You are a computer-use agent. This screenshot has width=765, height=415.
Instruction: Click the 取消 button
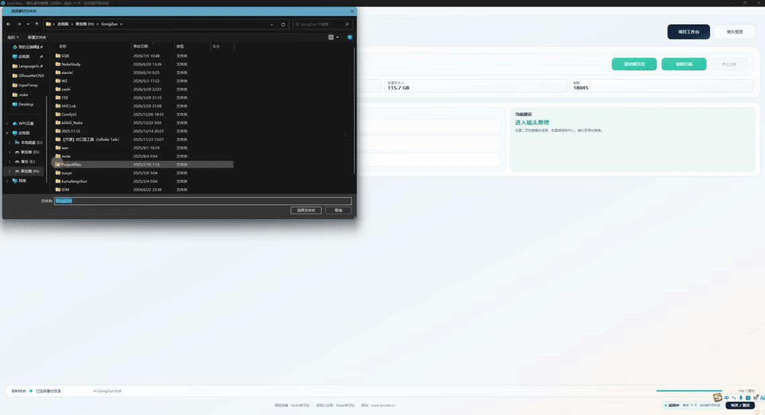(x=338, y=210)
